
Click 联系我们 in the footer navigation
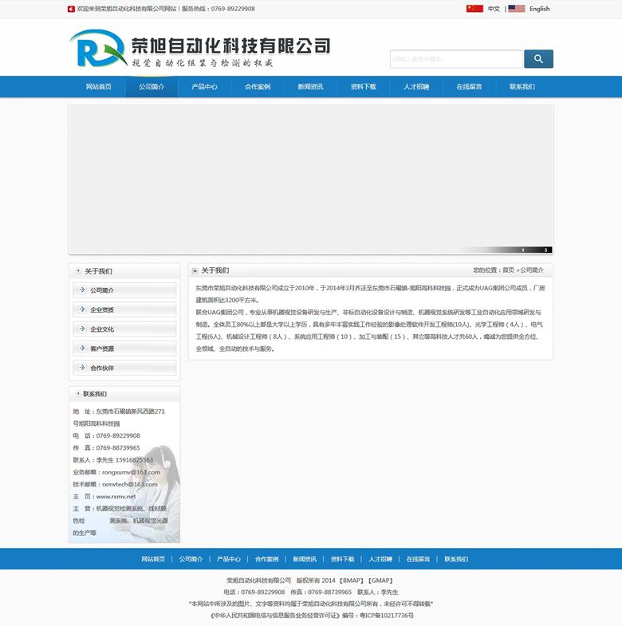[456, 559]
